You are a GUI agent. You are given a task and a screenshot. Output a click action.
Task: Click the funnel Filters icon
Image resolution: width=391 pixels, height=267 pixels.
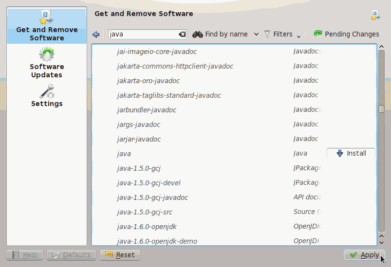(267, 34)
